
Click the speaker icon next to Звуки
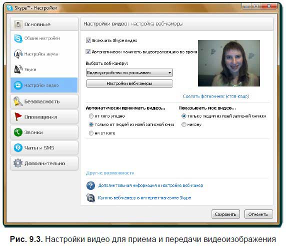point(18,69)
